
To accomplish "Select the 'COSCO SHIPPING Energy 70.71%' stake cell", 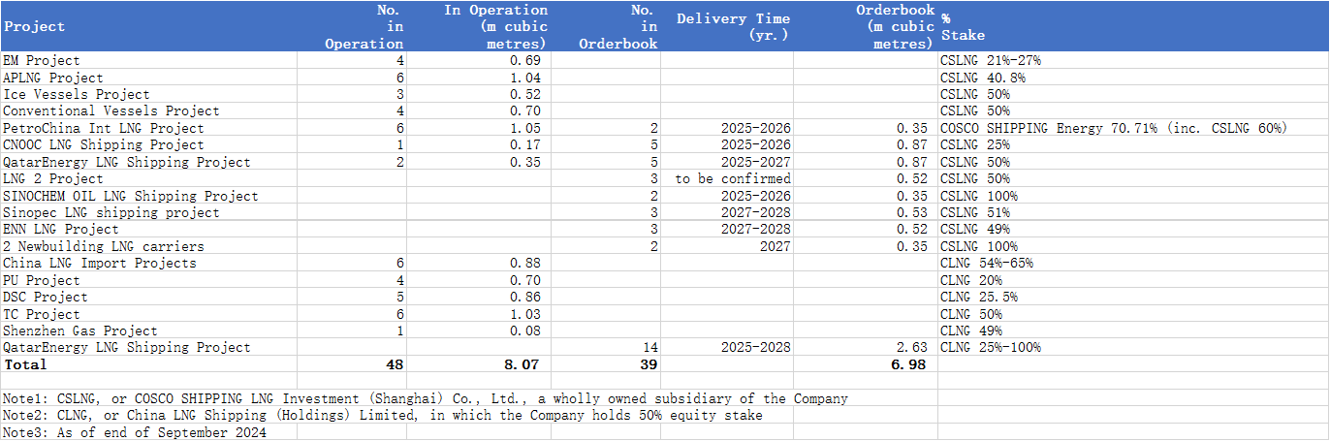I will click(x=1132, y=128).
